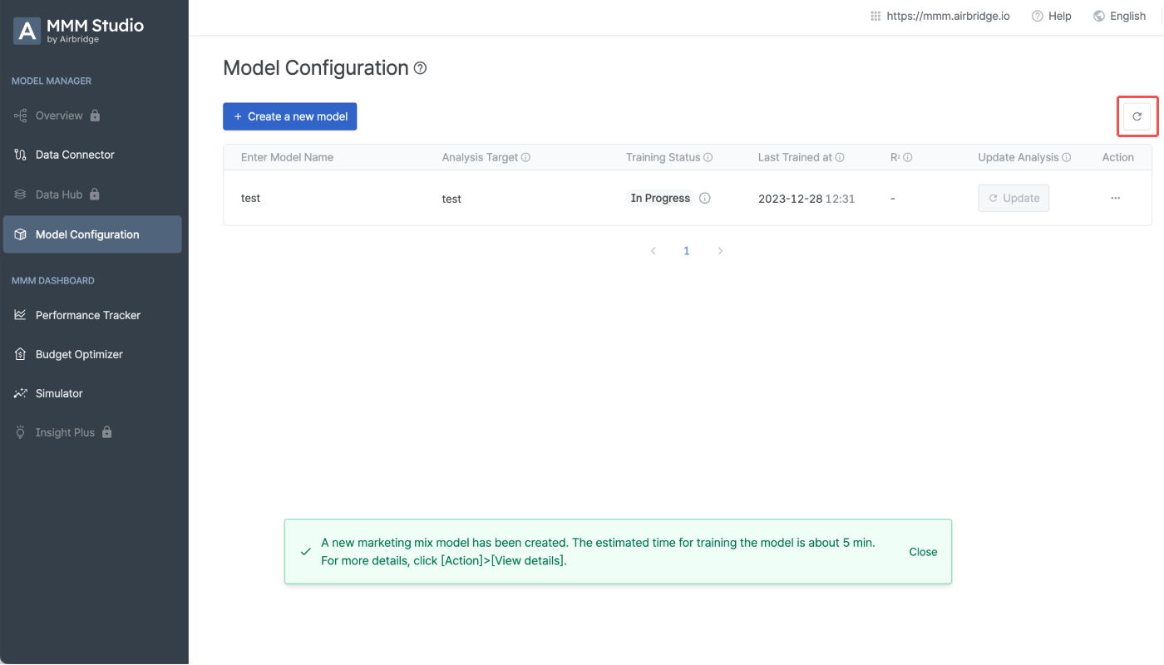Click the Action column header
This screenshot has width=1164, height=665.
(x=1118, y=157)
